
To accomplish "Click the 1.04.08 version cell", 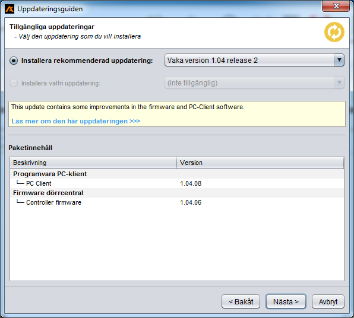I will tap(191, 183).
